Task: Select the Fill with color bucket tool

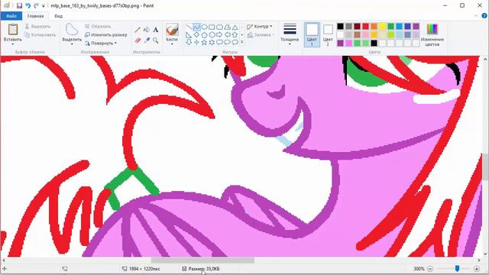Action: pyautogui.click(x=147, y=30)
